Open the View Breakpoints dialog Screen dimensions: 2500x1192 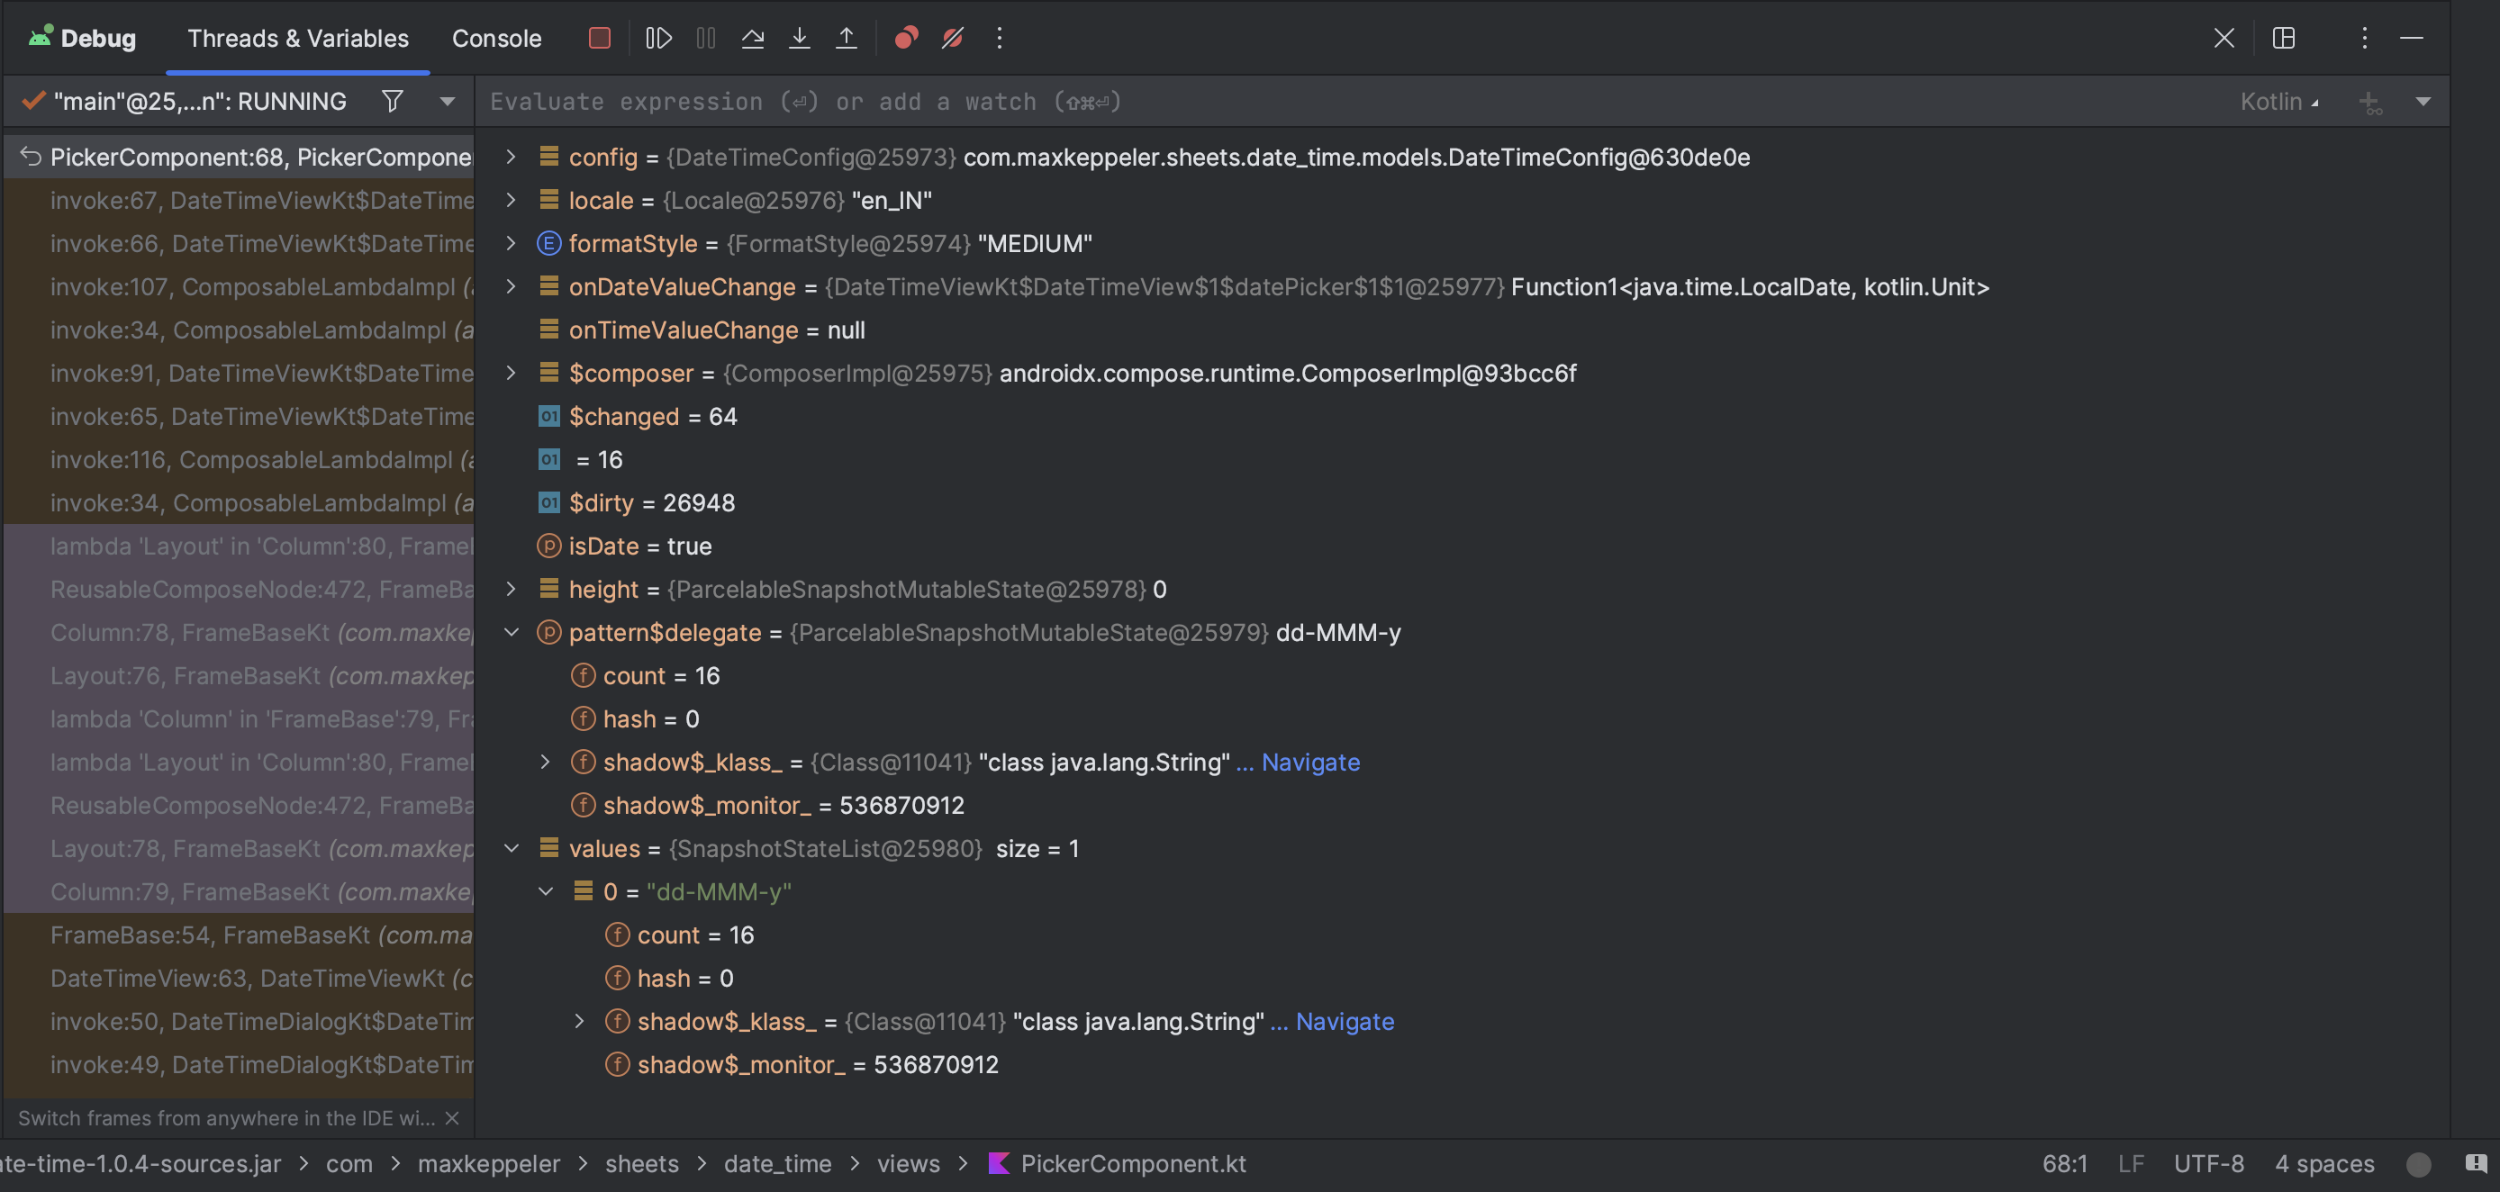[904, 38]
